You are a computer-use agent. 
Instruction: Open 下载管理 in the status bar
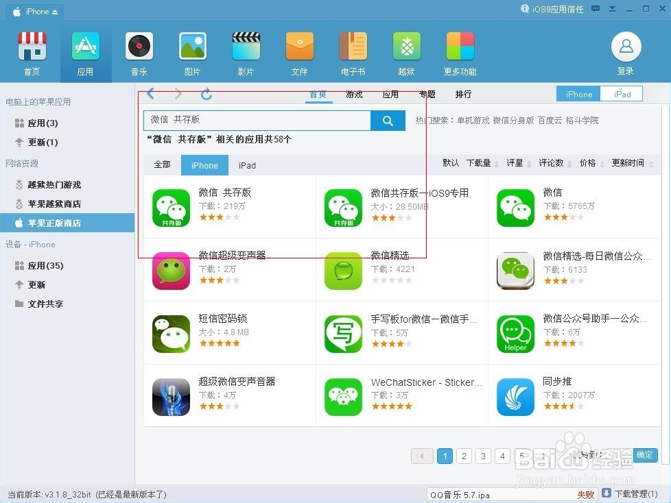(629, 494)
